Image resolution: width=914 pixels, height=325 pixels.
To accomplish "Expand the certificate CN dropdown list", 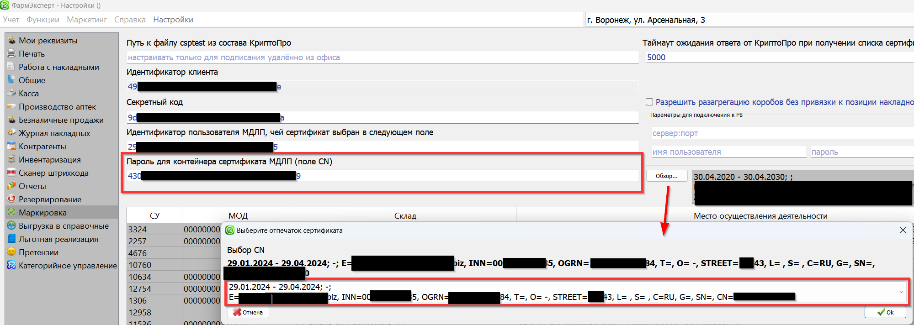I will 901,292.
